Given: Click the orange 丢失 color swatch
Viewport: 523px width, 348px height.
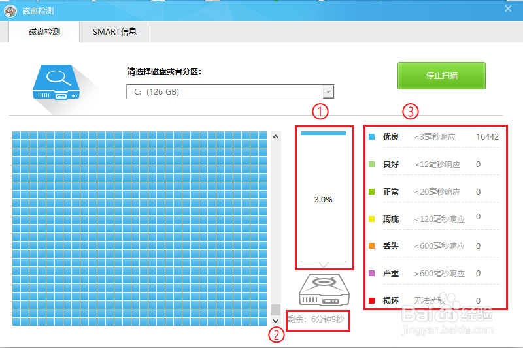Looking at the screenshot, I should click(371, 246).
